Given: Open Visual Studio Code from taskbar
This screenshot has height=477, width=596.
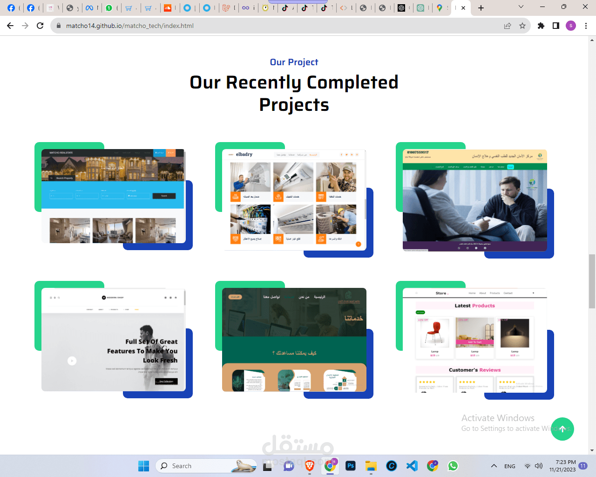Looking at the screenshot, I should click(412, 466).
